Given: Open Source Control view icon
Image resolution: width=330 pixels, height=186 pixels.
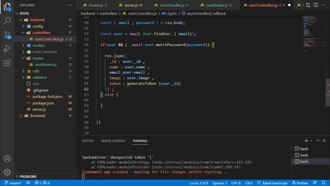Looking at the screenshot, I should 7,35.
